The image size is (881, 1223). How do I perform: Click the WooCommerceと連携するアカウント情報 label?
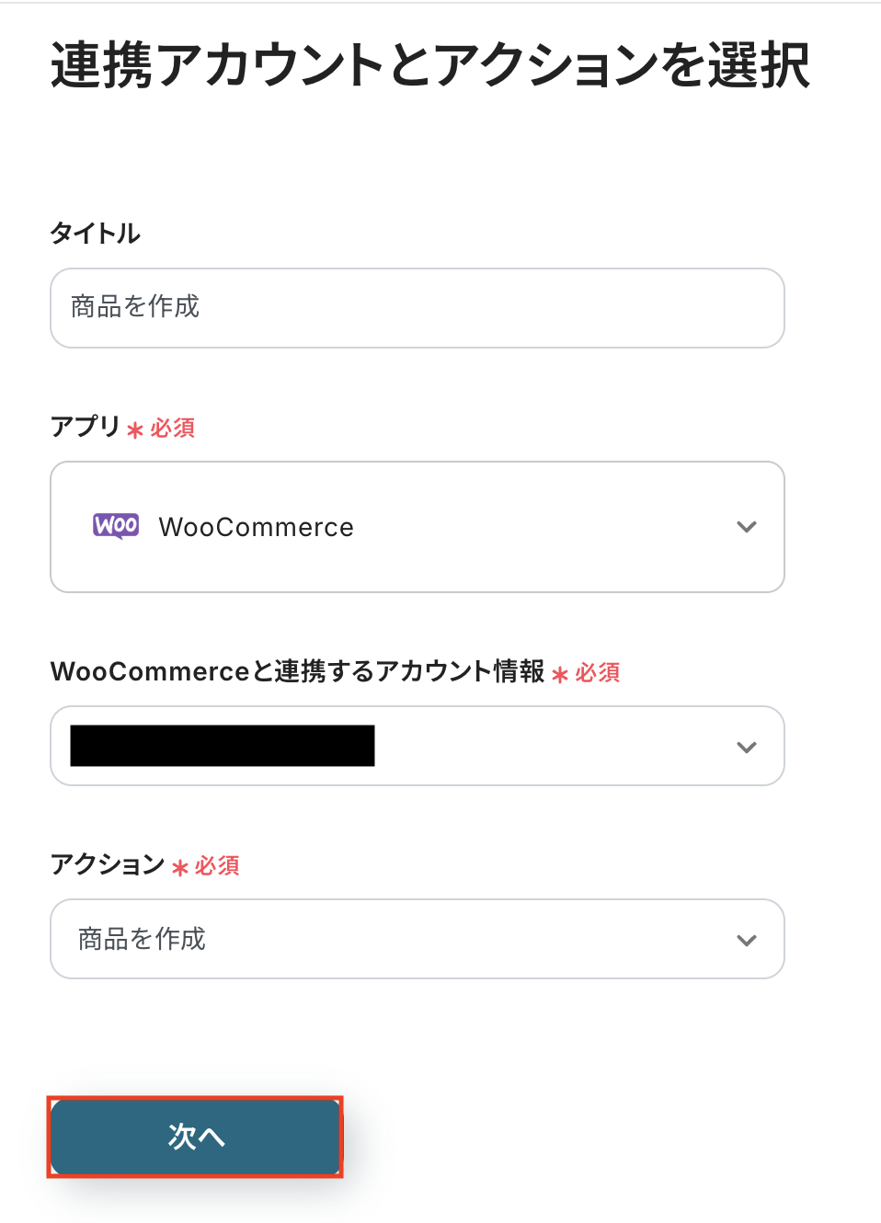tap(297, 671)
